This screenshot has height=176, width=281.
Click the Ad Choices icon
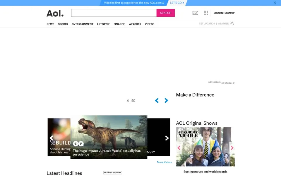(x=234, y=83)
